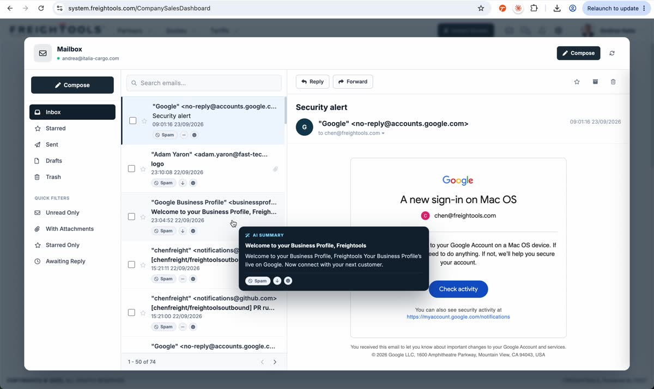Archive the open email via archive icon
Screen dimensions: 654x389
pos(595,82)
